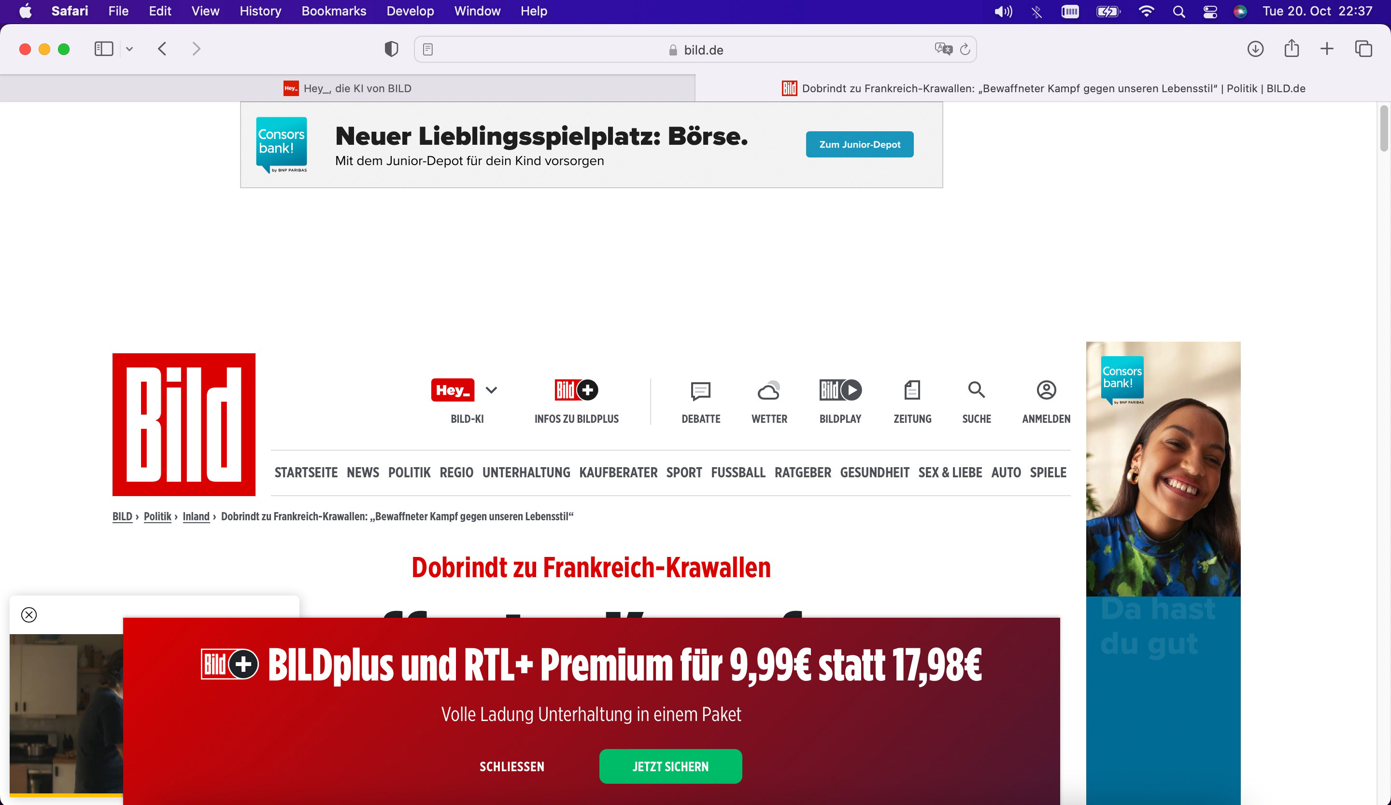Viewport: 1391px width, 805px height.
Task: Show Reader view icon in address bar
Action: [428, 50]
